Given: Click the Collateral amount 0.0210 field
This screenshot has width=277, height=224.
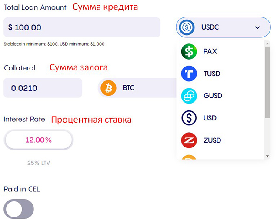Looking at the screenshot, I should (x=43, y=88).
